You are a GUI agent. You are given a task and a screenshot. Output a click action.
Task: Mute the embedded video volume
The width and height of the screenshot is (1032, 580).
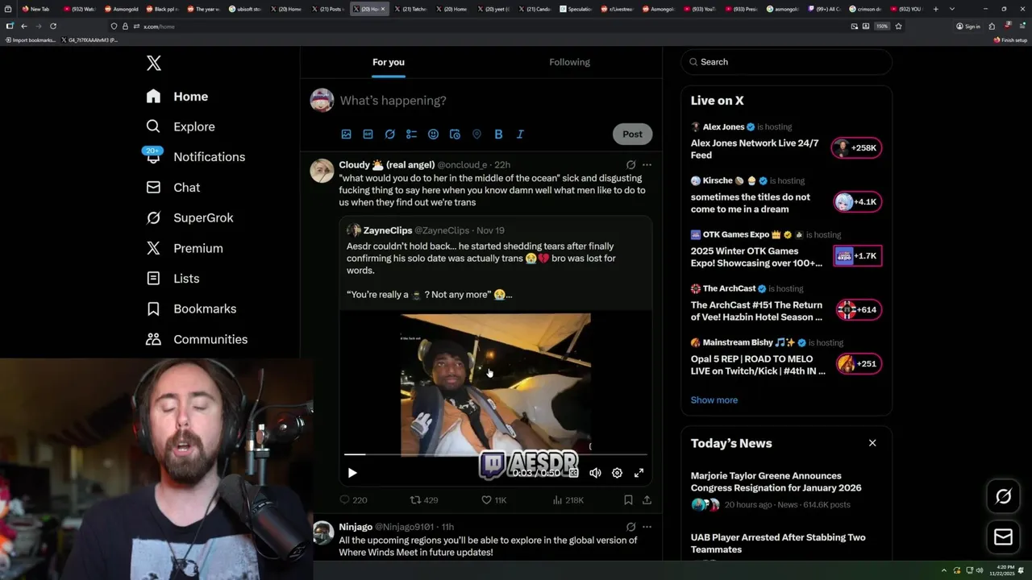[x=595, y=473]
